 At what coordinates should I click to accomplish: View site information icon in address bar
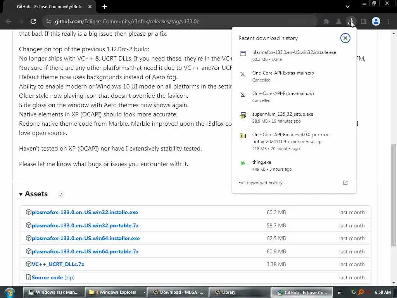click(49, 22)
